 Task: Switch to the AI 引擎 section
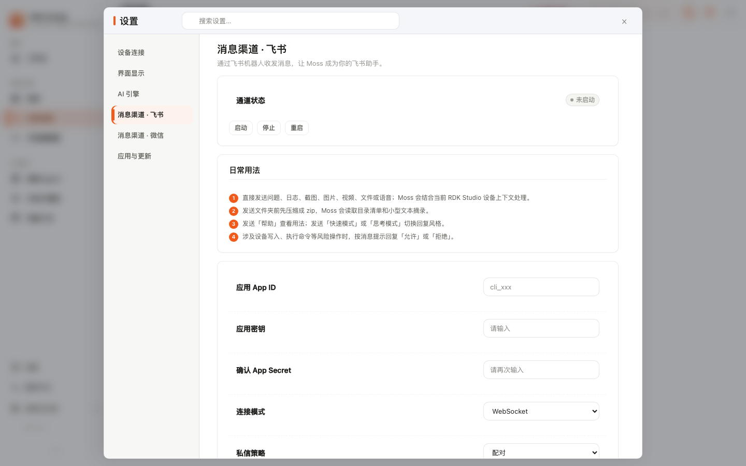pyautogui.click(x=152, y=94)
